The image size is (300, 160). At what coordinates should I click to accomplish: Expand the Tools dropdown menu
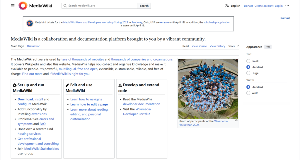pyautogui.click(x=233, y=46)
